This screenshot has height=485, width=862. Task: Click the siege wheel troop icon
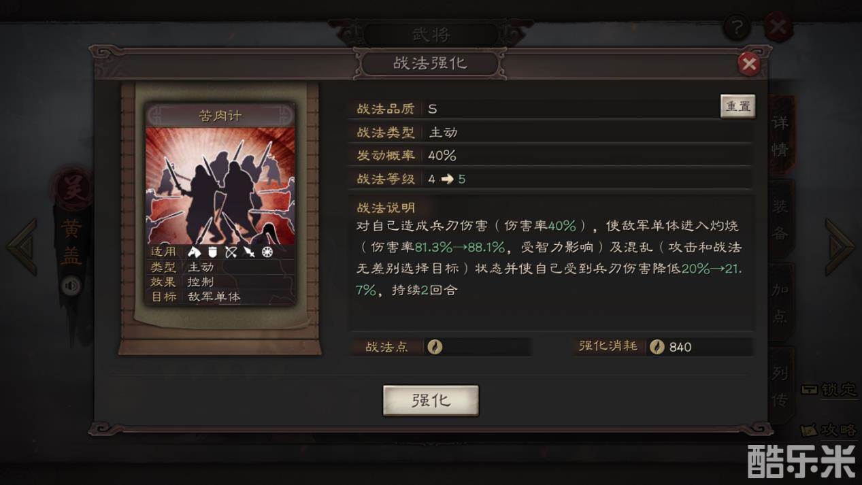(x=267, y=252)
